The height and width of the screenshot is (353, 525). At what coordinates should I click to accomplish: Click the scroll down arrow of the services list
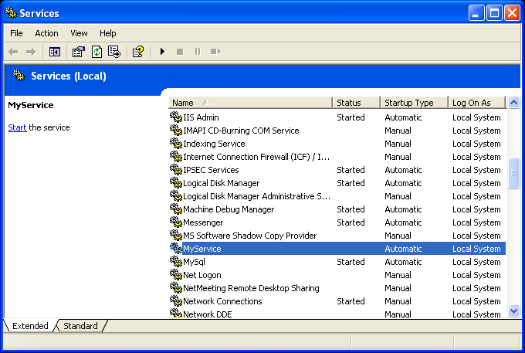[513, 311]
